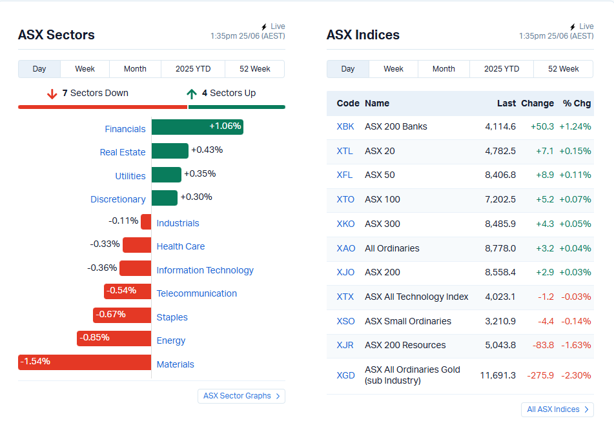Screen dimensions: 614x432
Task: Switch ASX Indices to Month view
Action: tap(444, 69)
